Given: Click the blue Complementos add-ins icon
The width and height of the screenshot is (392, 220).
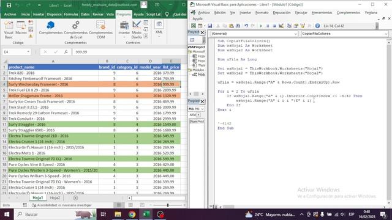Looking at the screenshot, I should point(51,28).
